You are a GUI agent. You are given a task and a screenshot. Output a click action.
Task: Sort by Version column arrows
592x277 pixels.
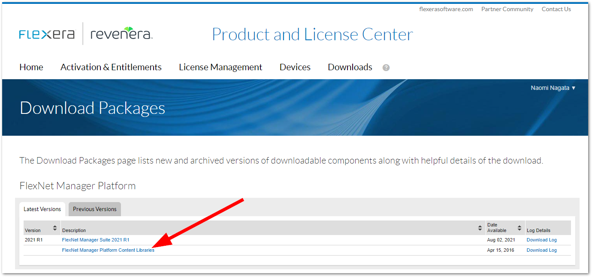point(55,228)
